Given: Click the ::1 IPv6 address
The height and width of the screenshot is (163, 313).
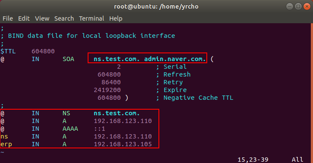Looking at the screenshot, I should 99,129.
